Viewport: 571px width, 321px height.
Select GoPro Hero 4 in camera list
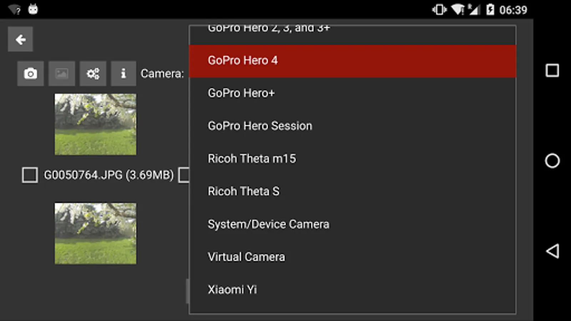coord(353,61)
